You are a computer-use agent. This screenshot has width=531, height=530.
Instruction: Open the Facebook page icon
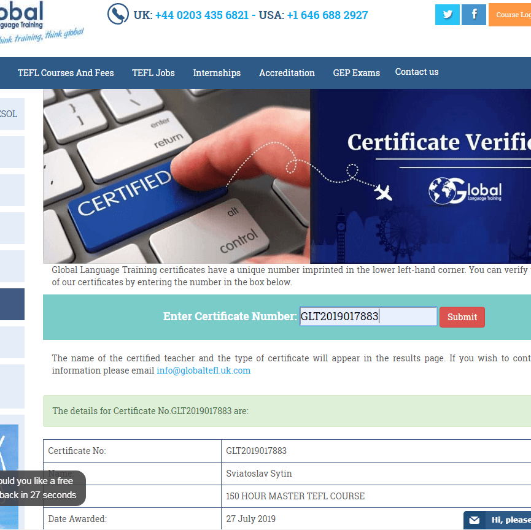[x=473, y=15]
